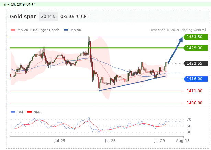Click the MA 20 + Bollinger Bands label

coord(38,30)
